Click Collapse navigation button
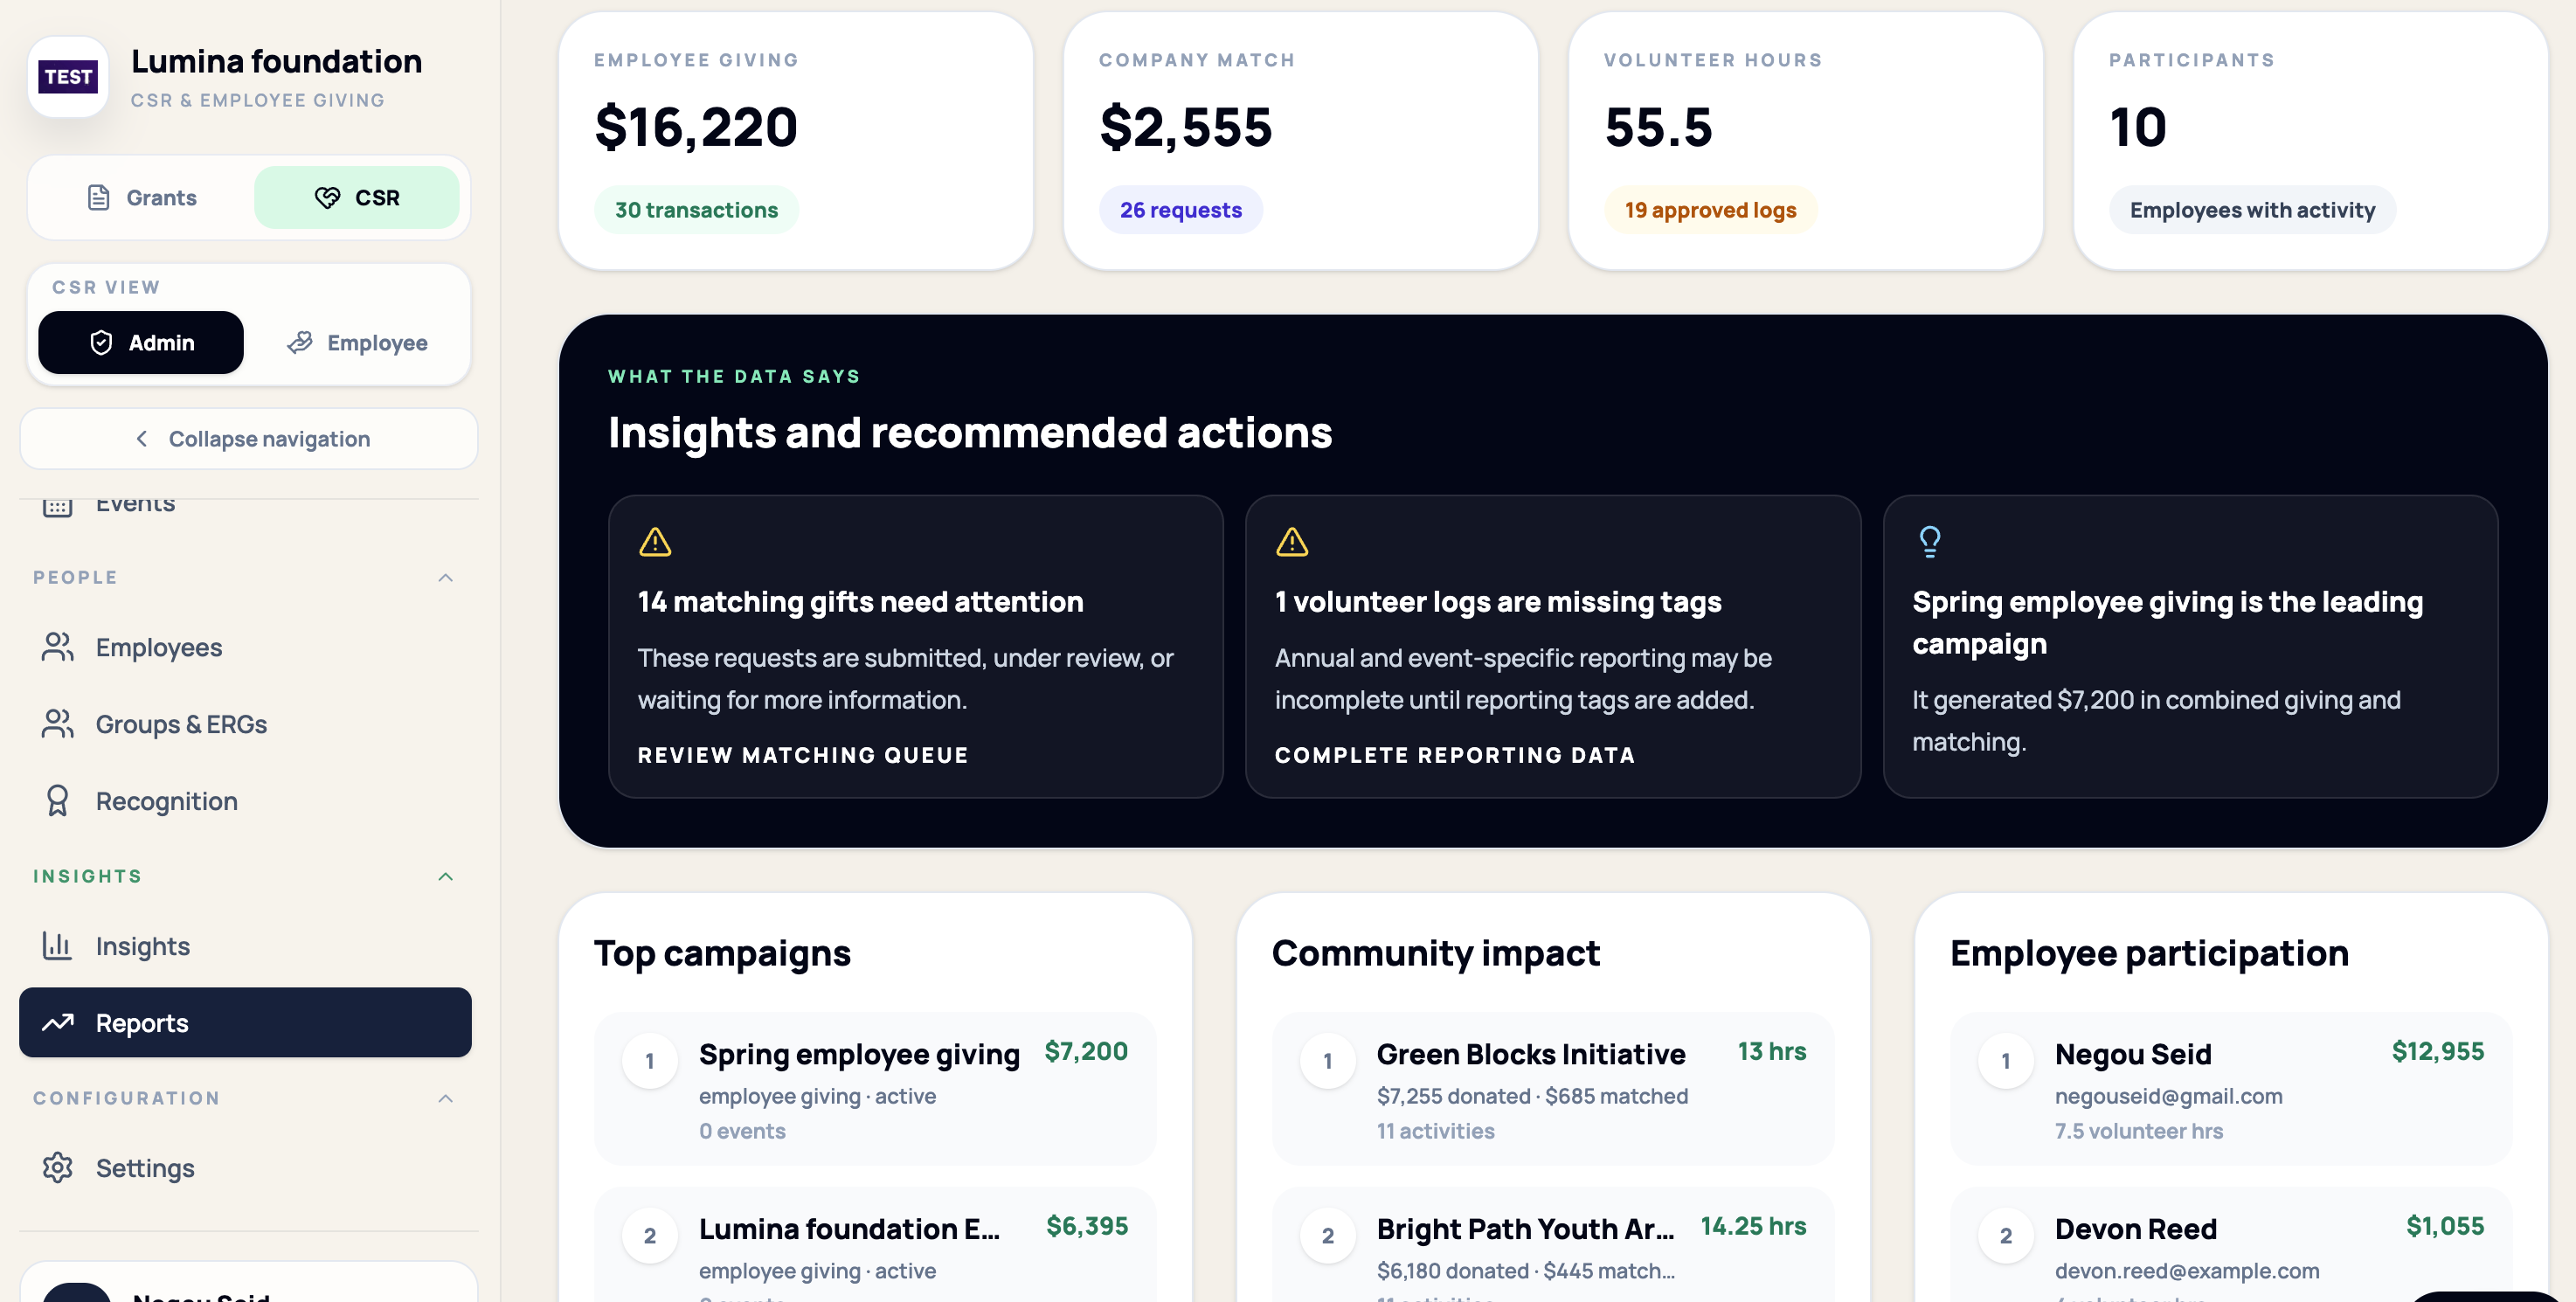Image resolution: width=2576 pixels, height=1302 pixels. pos(249,439)
